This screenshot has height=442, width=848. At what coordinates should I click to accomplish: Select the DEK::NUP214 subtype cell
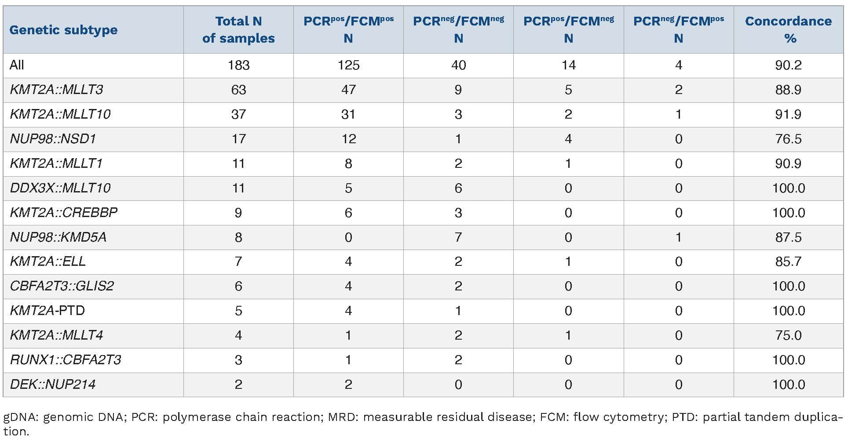coord(53,384)
